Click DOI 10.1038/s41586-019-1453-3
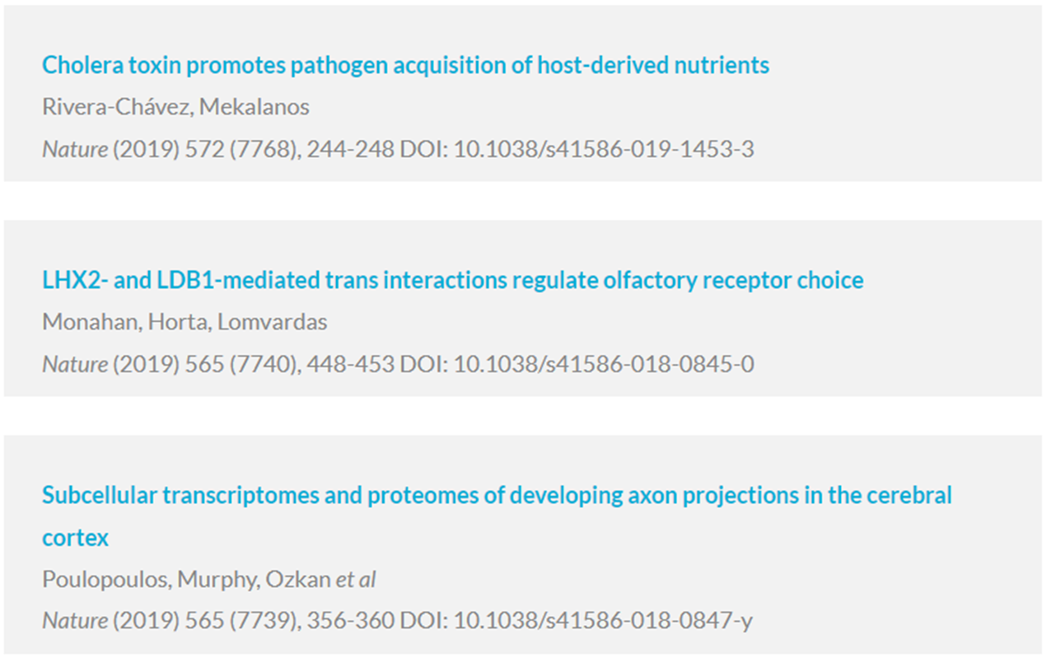The height and width of the screenshot is (658, 1051). pyautogui.click(x=604, y=149)
